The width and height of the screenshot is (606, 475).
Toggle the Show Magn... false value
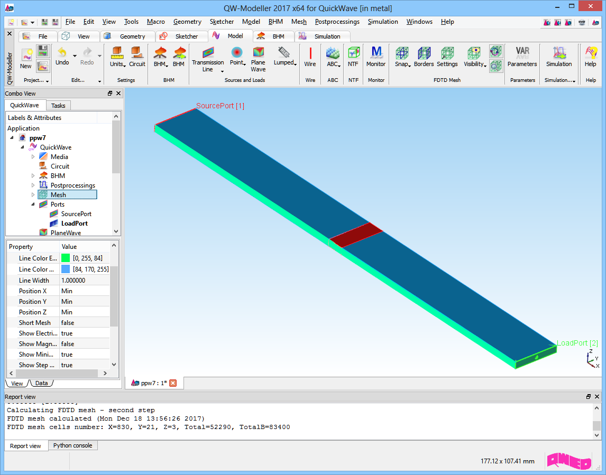pos(85,343)
